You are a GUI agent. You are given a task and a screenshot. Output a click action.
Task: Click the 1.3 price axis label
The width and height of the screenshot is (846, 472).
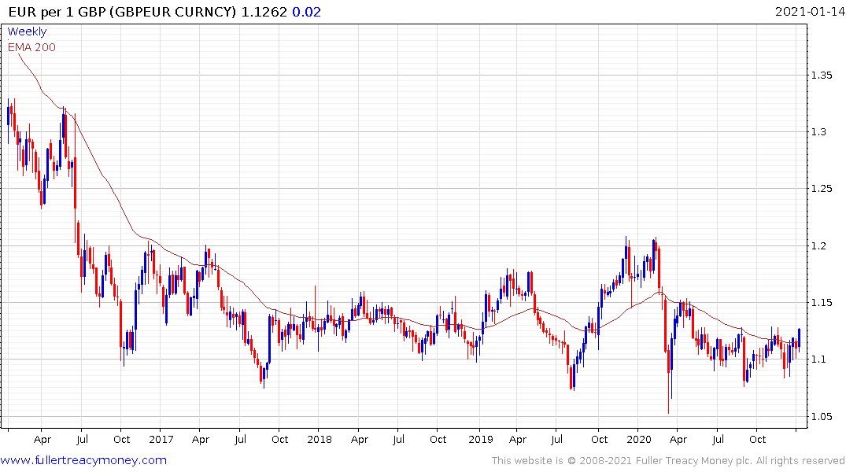[818, 132]
